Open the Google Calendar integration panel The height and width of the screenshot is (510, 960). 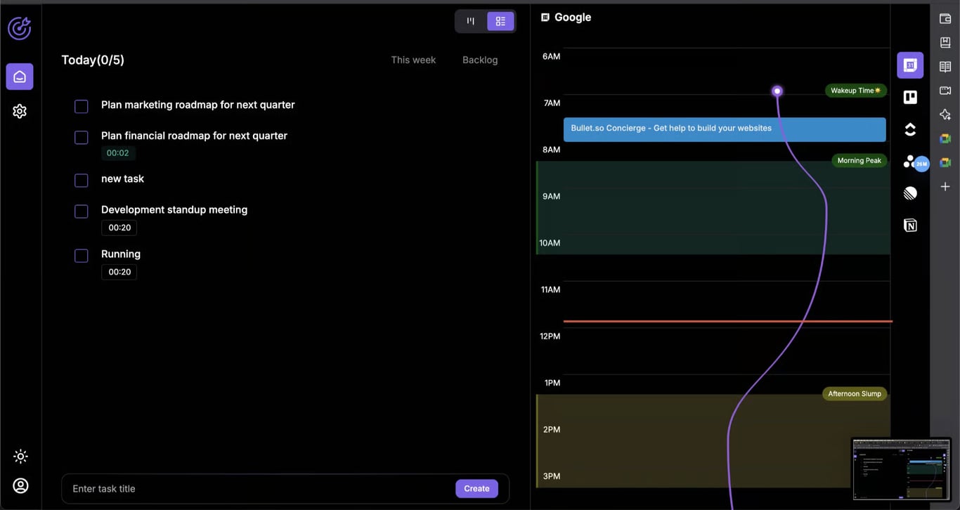coord(910,65)
